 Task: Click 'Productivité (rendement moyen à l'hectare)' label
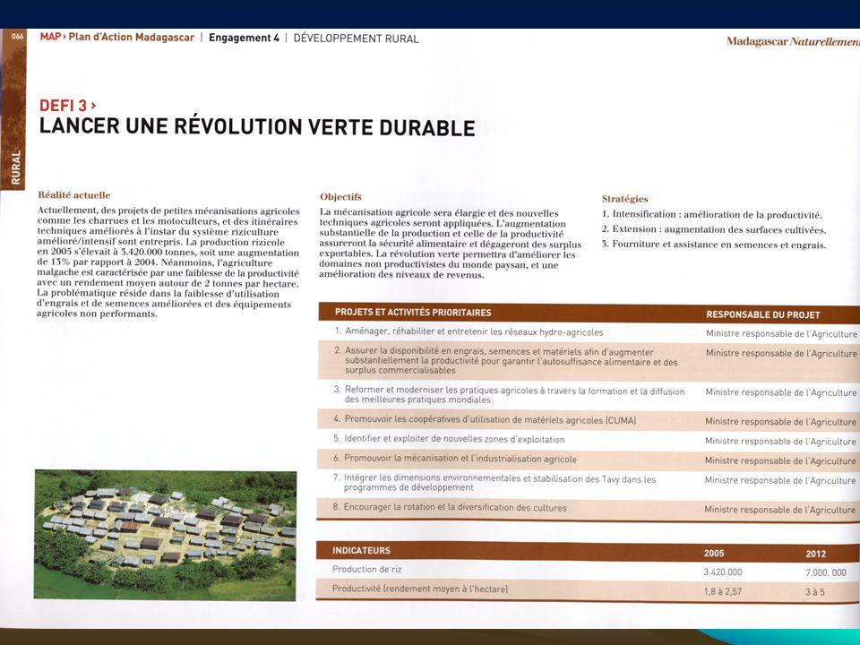419,589
